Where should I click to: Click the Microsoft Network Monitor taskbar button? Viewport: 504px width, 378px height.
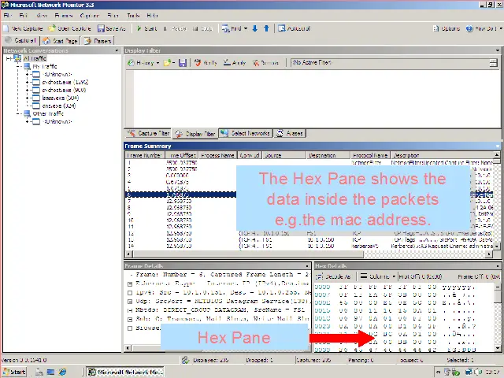tap(125, 372)
